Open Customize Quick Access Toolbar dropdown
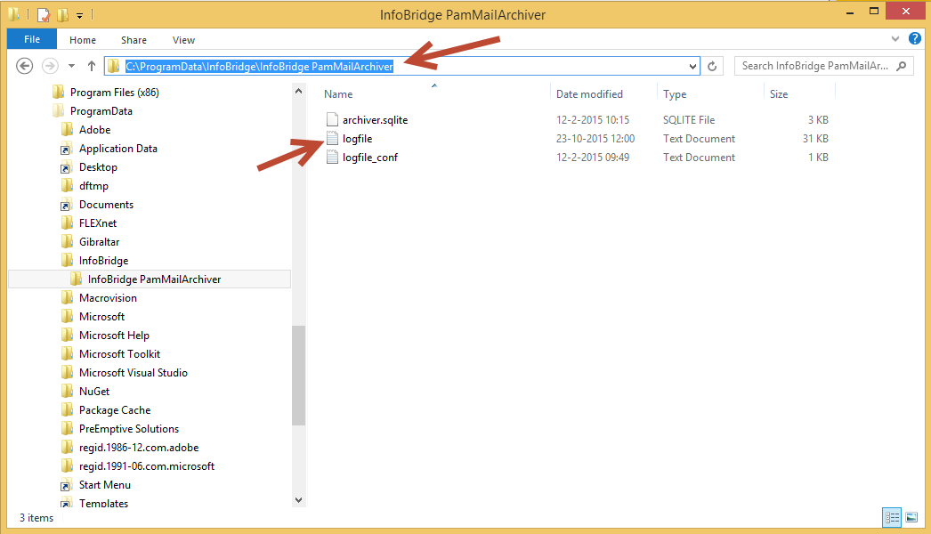 [x=79, y=15]
